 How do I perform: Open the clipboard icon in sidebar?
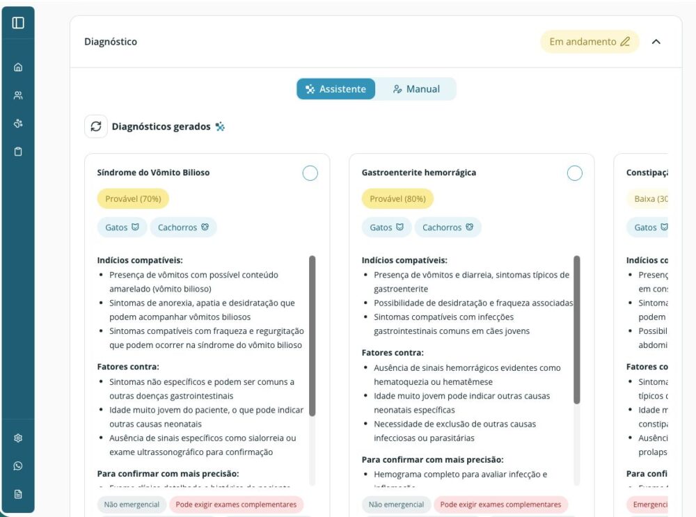tap(18, 152)
